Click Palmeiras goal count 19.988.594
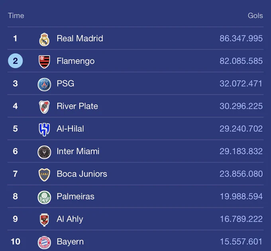The width and height of the screenshot is (271, 251). coord(241,196)
